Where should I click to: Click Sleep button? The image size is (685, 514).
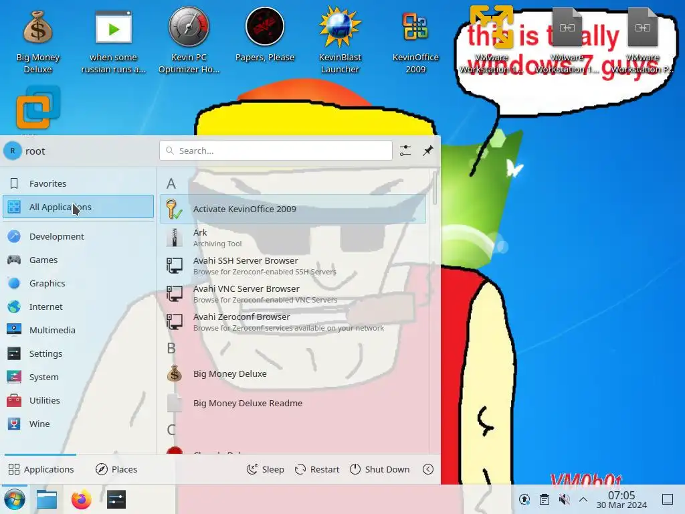tap(265, 469)
